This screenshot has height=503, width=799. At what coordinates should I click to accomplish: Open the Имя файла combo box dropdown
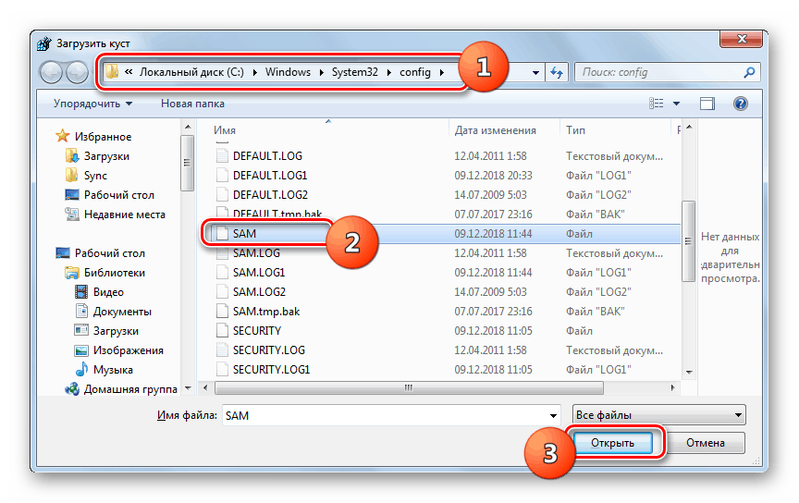pos(553,415)
